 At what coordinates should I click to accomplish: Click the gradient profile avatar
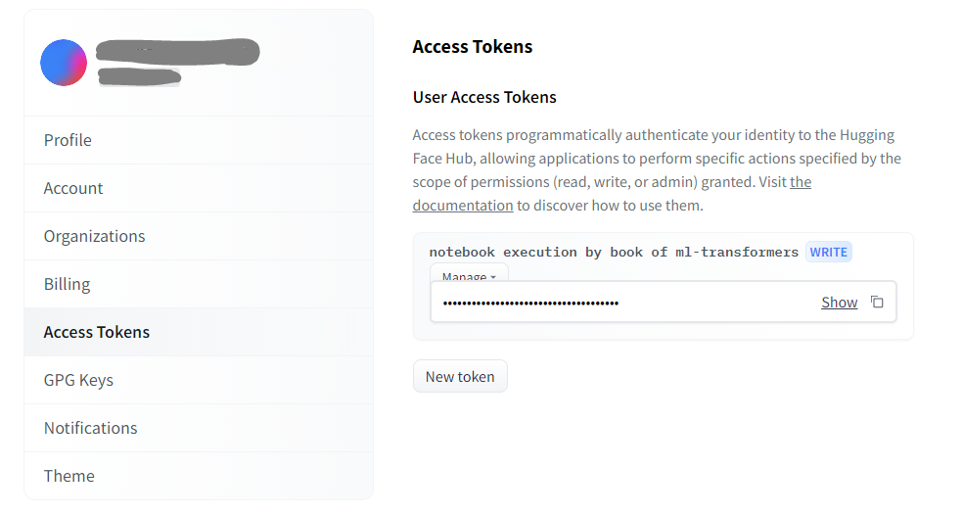click(x=64, y=63)
